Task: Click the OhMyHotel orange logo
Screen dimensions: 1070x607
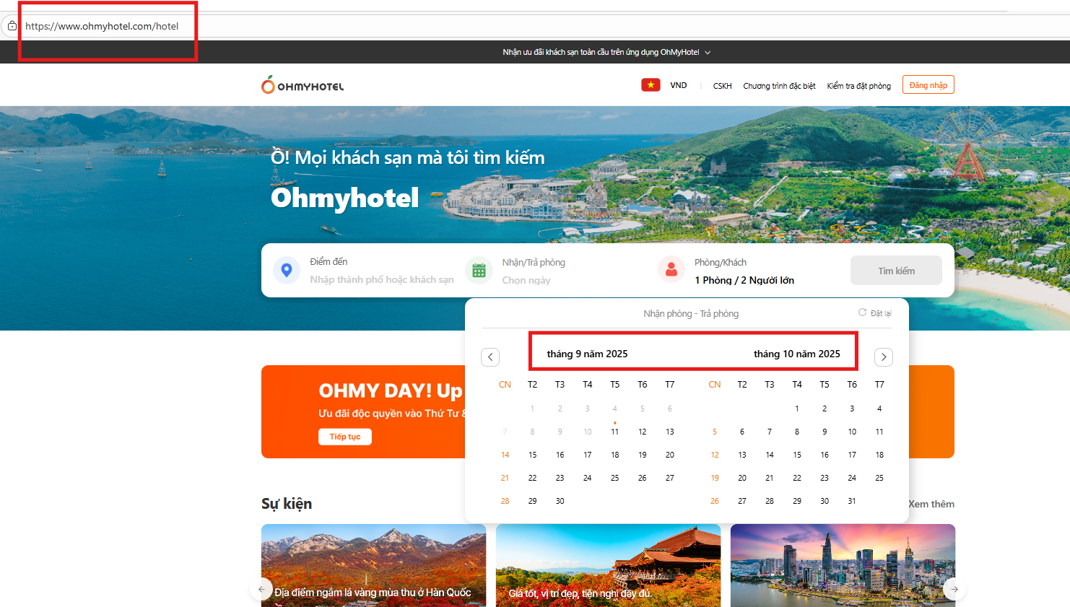Action: 303,85
